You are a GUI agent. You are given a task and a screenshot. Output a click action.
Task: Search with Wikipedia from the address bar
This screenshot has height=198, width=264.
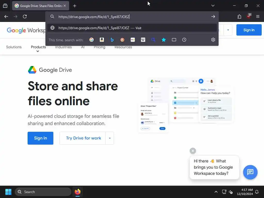click(143, 40)
